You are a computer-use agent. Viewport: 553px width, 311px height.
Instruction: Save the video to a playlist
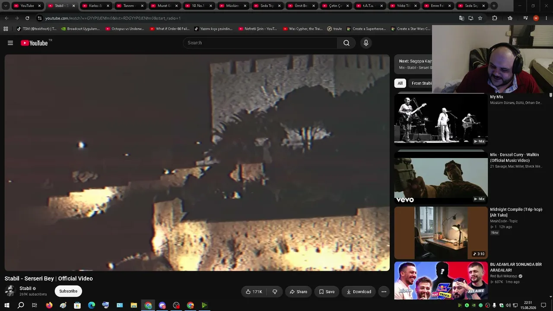(x=327, y=292)
